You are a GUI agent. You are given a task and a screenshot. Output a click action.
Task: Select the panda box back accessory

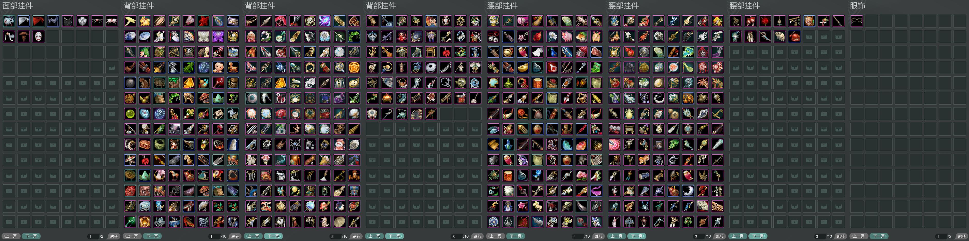tap(189, 52)
